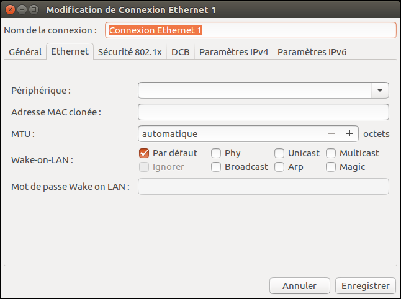Enable the Magic packet checkbox
This screenshot has width=401, height=299.
pos(331,167)
